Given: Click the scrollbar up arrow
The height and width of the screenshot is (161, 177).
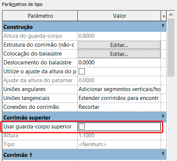Looking at the screenshot, I should tap(171, 15).
